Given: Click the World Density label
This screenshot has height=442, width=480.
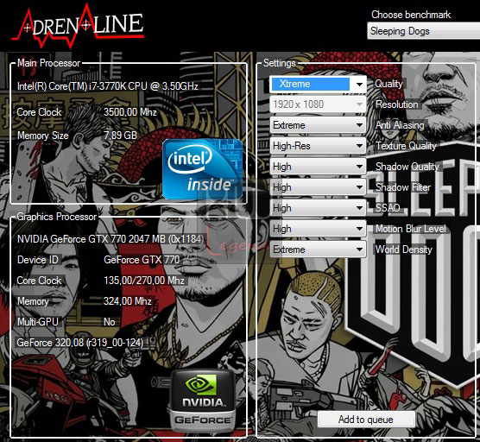Looking at the screenshot, I should [404, 249].
